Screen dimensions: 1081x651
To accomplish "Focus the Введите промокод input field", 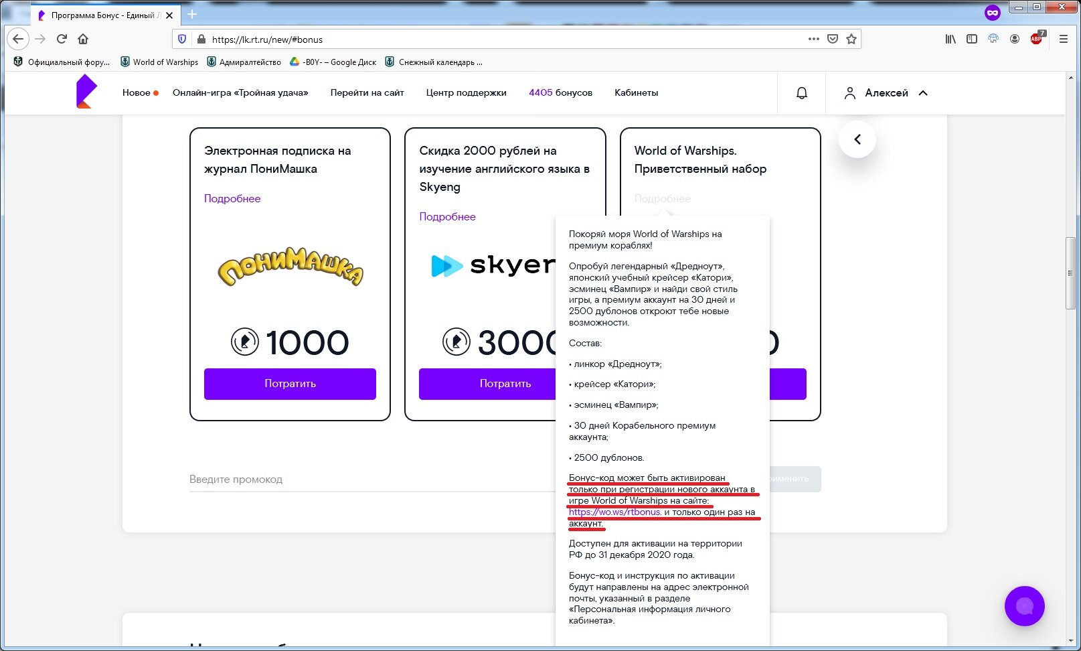I will coord(372,480).
